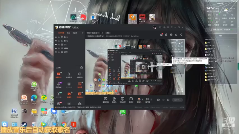The image size is (239, 134).
Task: Open the car-shaped tool icon
Action: pos(79,104)
